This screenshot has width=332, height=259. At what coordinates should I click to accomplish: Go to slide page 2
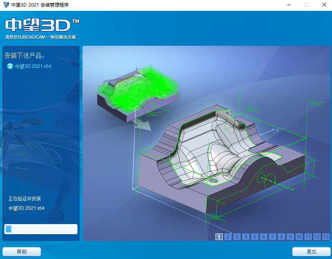228,237
